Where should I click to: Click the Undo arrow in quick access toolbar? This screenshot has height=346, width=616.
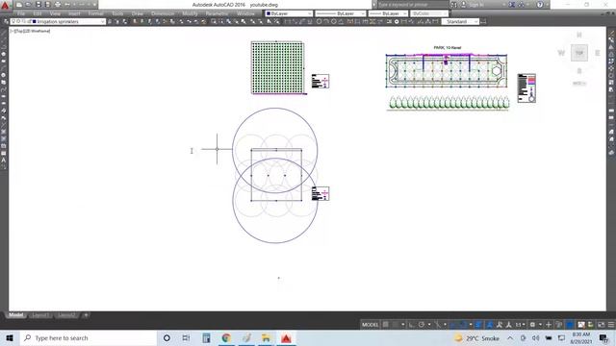pos(67,5)
